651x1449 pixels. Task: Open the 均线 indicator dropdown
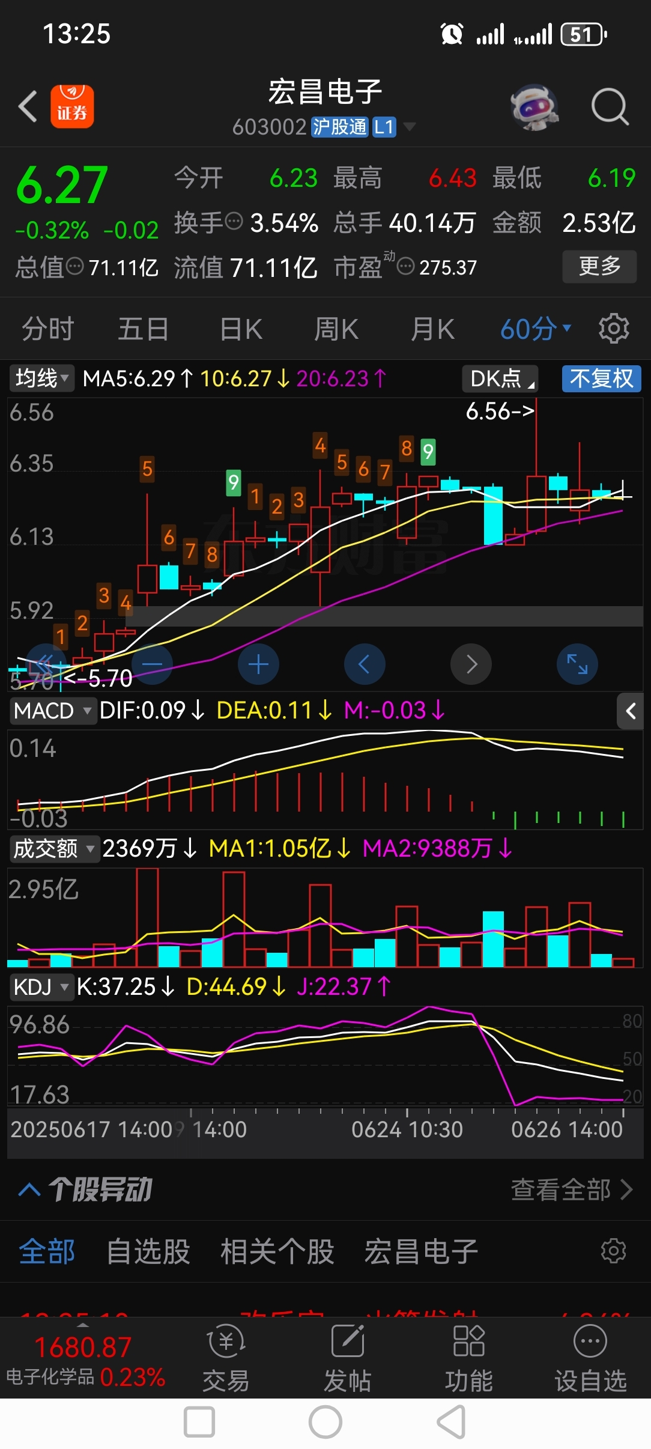[41, 378]
